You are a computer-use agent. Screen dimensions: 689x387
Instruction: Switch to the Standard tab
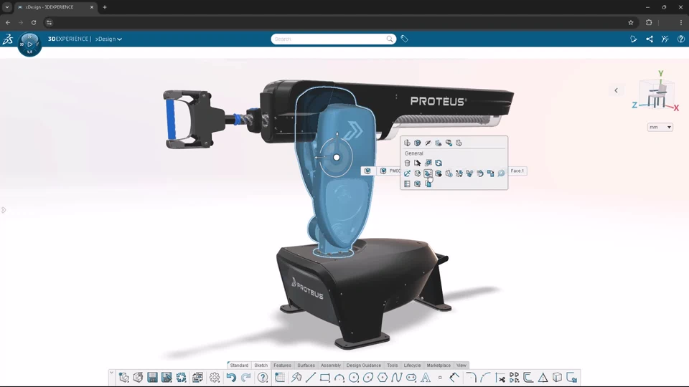point(239,365)
